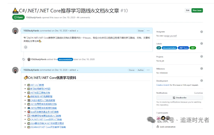Open the '.NET 入门教程' link
The width and height of the screenshot is (214, 135).
(36, 85)
